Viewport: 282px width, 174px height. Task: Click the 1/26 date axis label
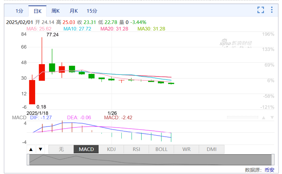point(112,113)
